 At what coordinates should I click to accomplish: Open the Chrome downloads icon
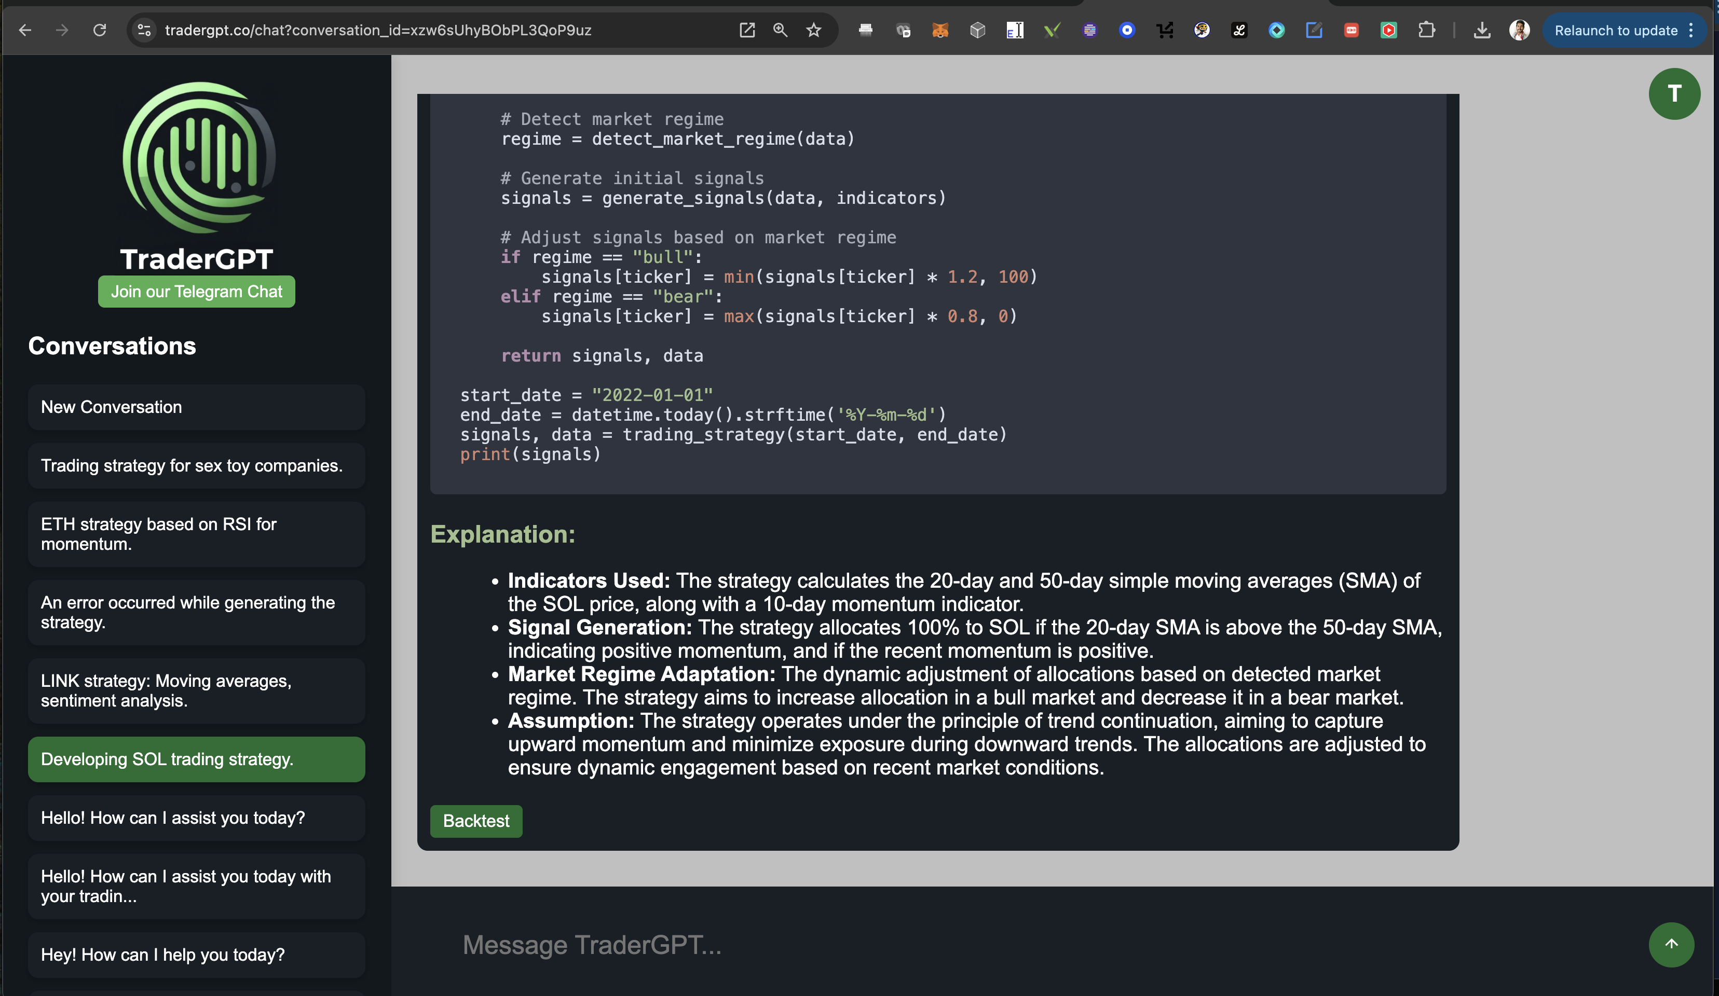[1482, 30]
